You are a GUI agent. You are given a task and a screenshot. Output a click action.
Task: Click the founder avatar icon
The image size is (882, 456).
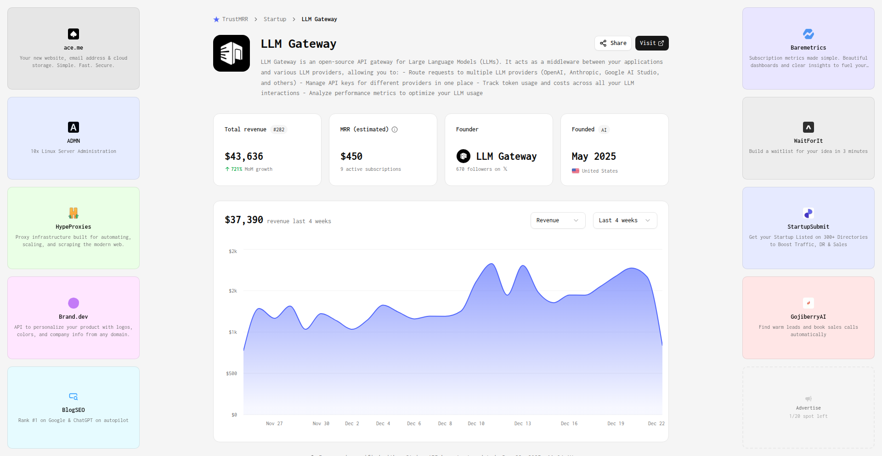tap(464, 156)
